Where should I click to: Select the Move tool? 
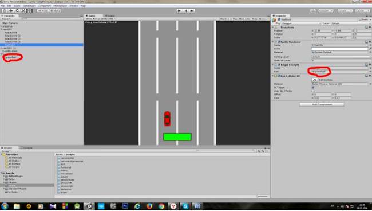click(x=11, y=11)
